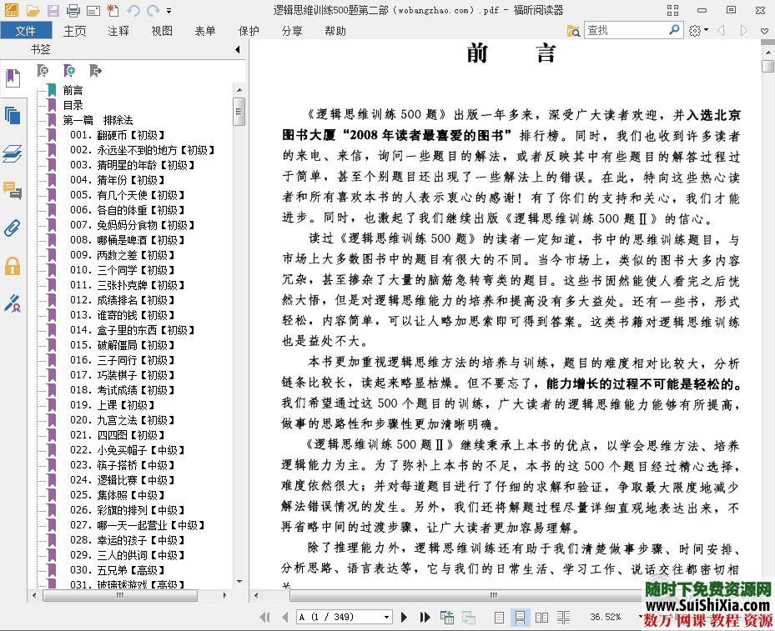Add a new bookmark with the add icon

[68, 71]
